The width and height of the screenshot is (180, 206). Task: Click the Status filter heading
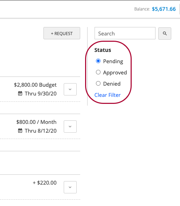[x=103, y=50]
